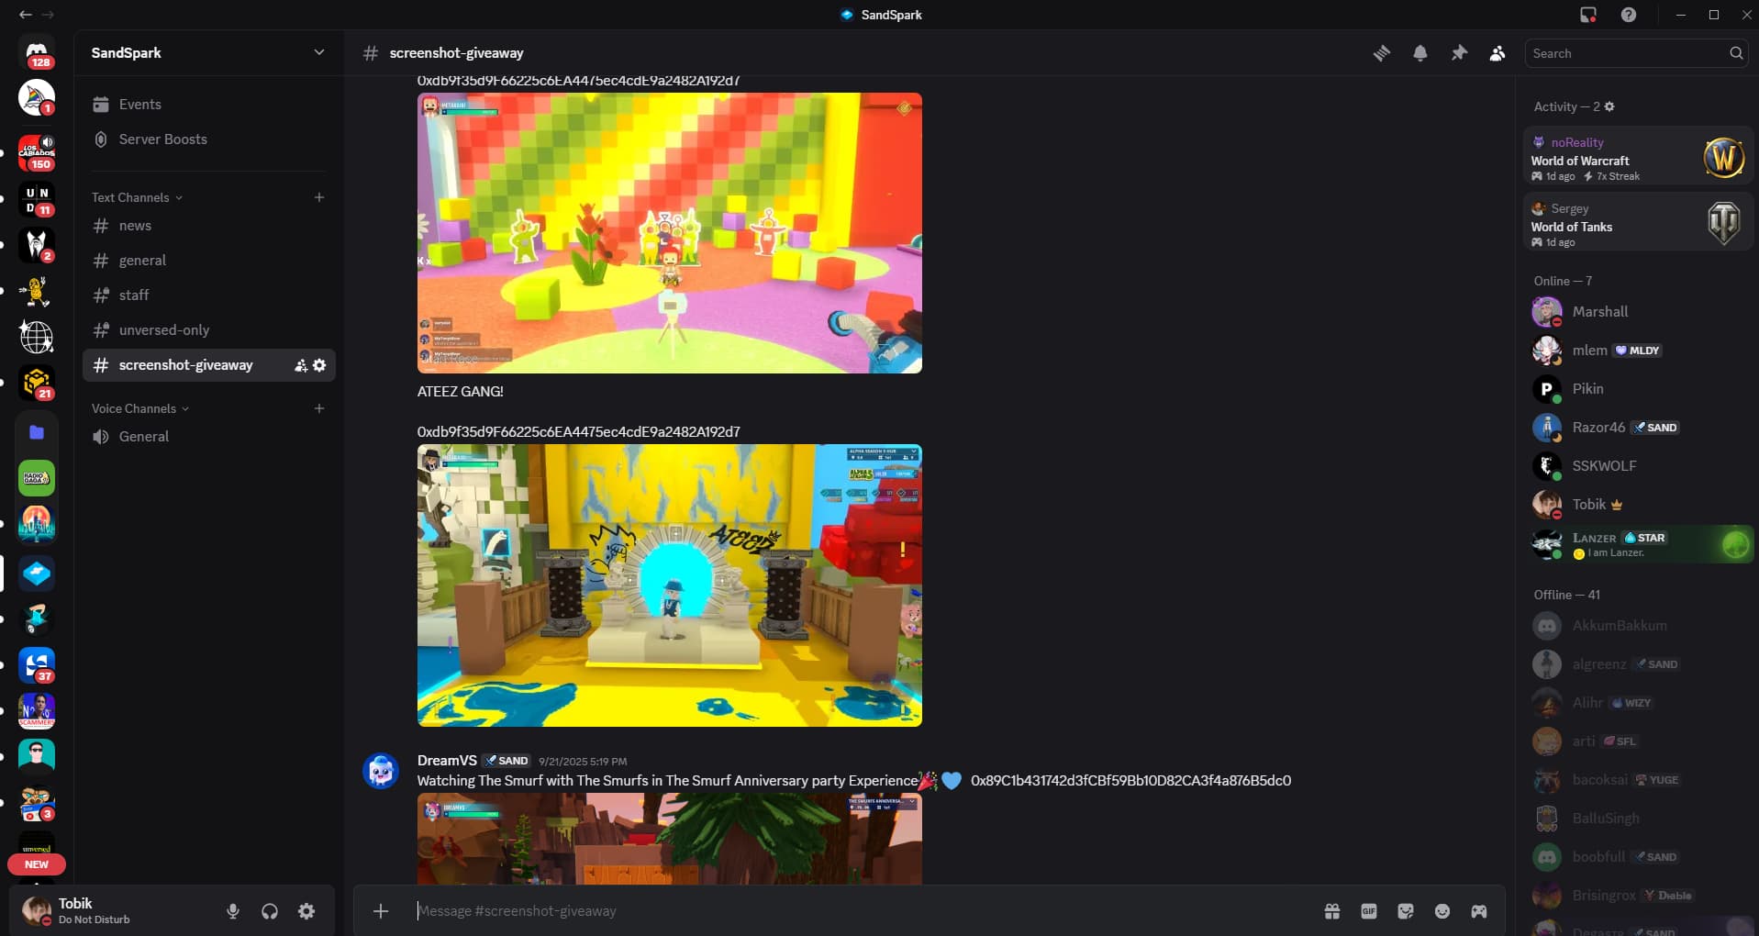This screenshot has width=1759, height=936.
Task: Open the UND server icon
Action: pyautogui.click(x=37, y=199)
